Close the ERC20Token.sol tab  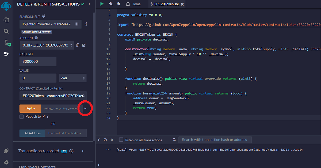[x=182, y=4]
